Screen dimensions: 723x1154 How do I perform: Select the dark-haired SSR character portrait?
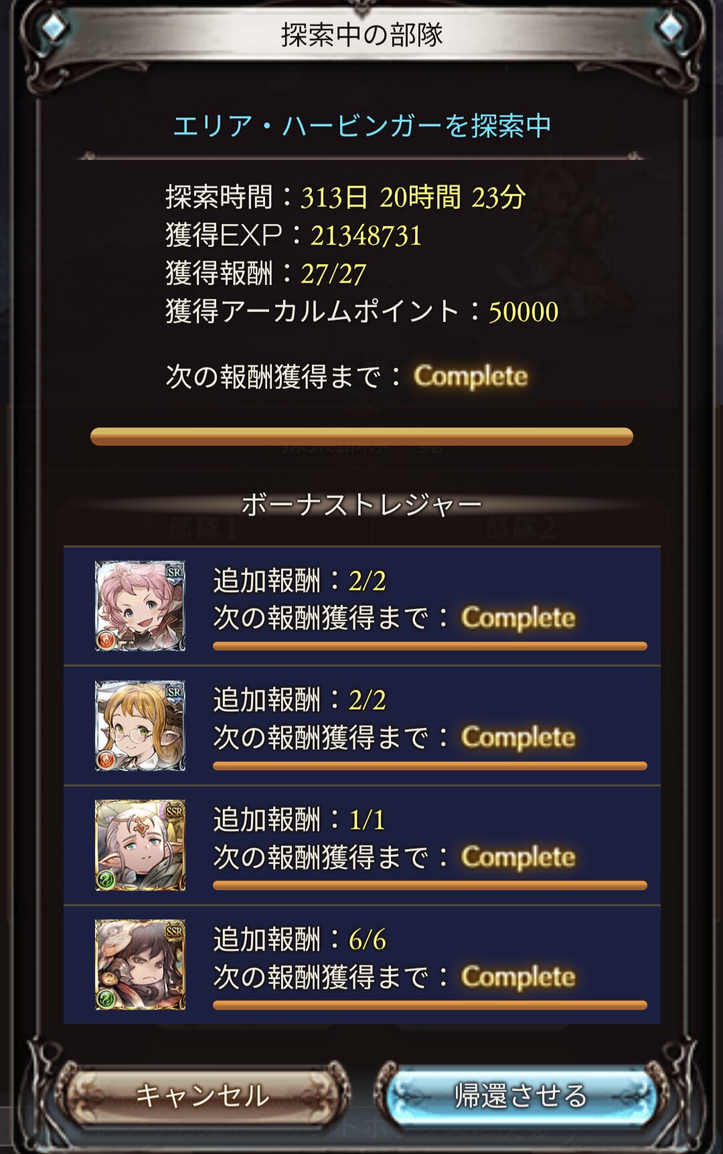point(140,965)
